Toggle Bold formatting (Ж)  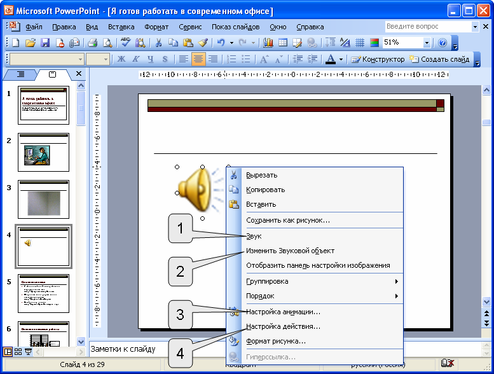point(121,59)
